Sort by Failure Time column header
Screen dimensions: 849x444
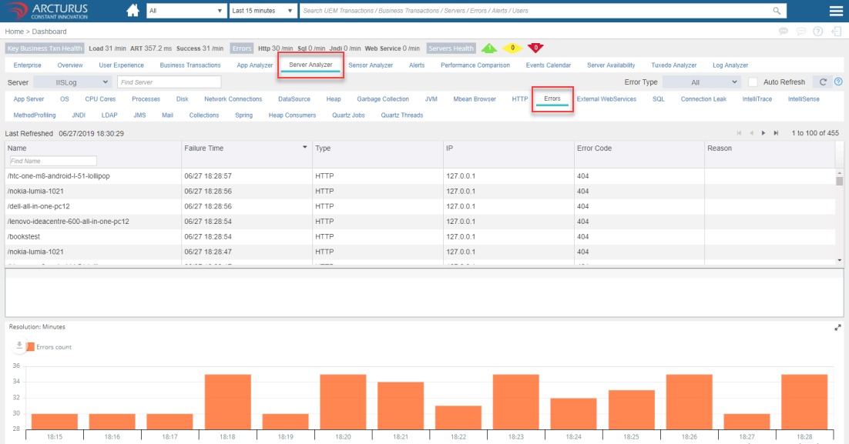(204, 148)
